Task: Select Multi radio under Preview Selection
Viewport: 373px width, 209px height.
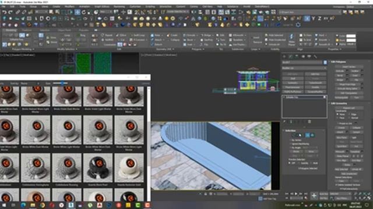Action: tap(311, 163)
